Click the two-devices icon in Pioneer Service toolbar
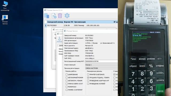 pos(47,16)
